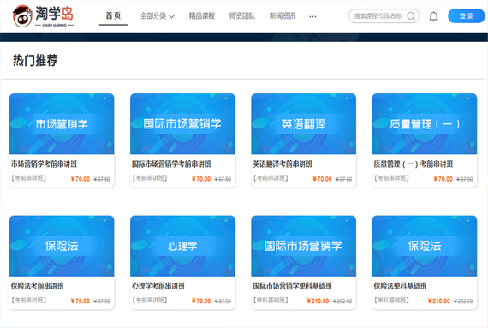
Task: Expand the 全部分类 dropdown
Action: pyautogui.click(x=158, y=16)
